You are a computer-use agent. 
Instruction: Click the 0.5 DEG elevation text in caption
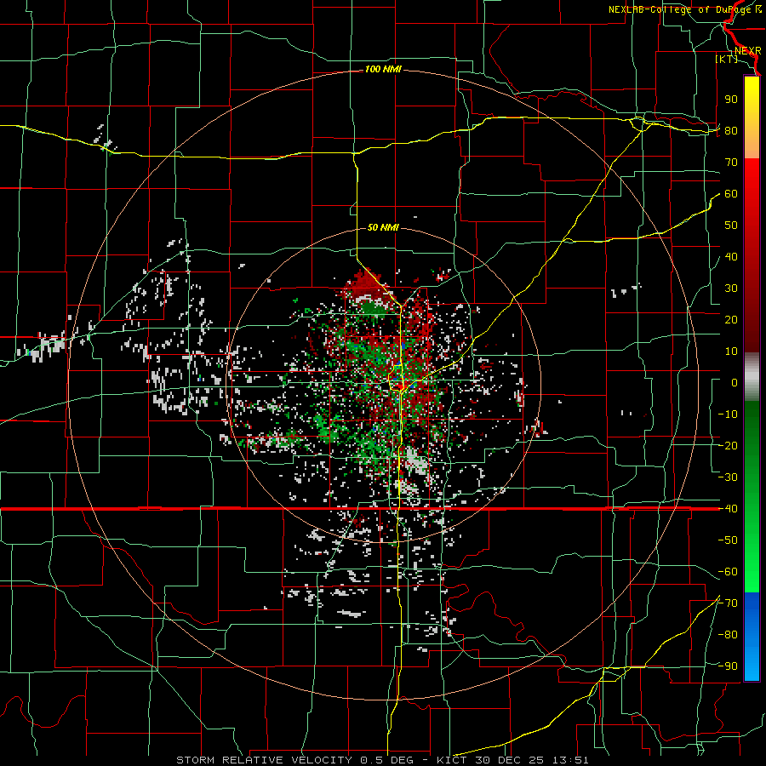click(x=387, y=760)
